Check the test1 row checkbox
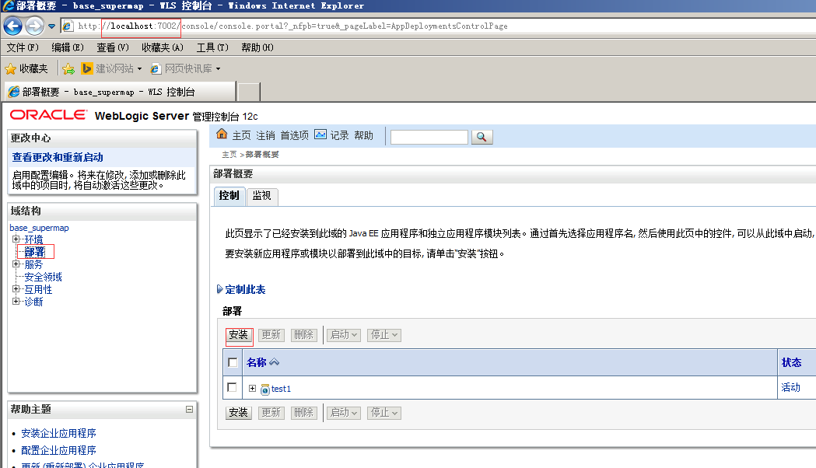816x468 pixels. [x=232, y=387]
